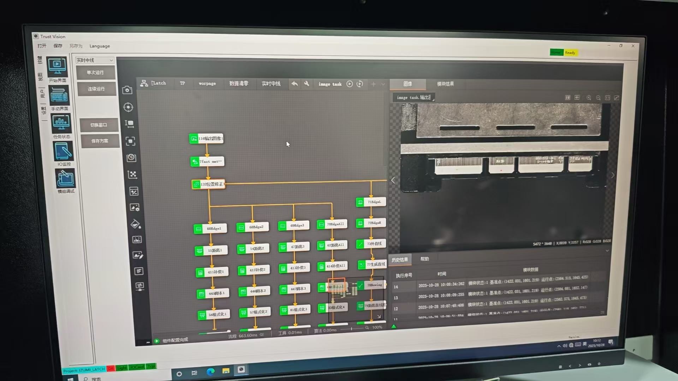Click the 保存 menu item

58,46
